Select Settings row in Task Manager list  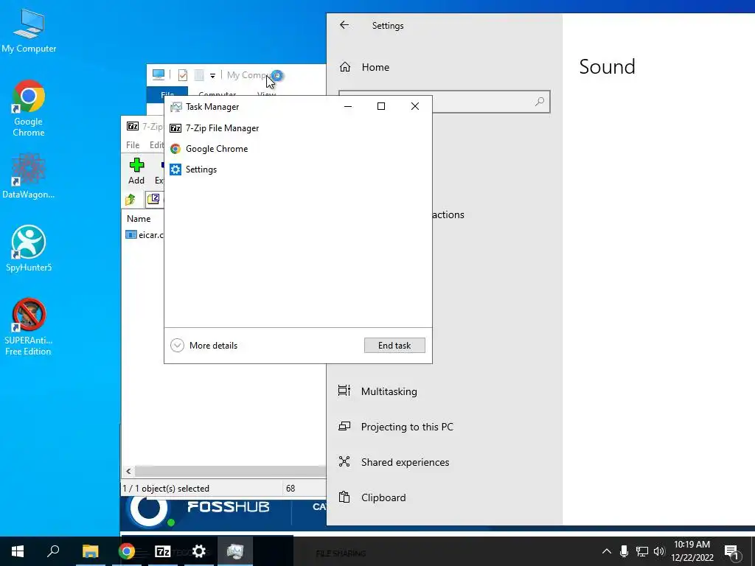coord(298,170)
